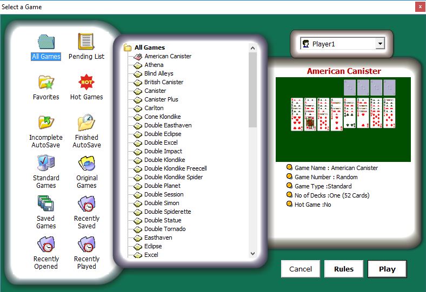
Task: Click the American Canister preview thumbnail
Action: tap(343, 120)
